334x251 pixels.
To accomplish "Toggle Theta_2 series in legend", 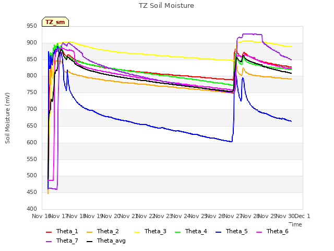I will [103, 231].
